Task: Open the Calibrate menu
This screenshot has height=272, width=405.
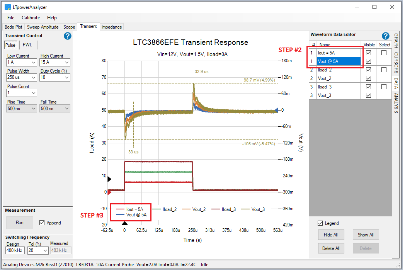Action: coord(31,18)
